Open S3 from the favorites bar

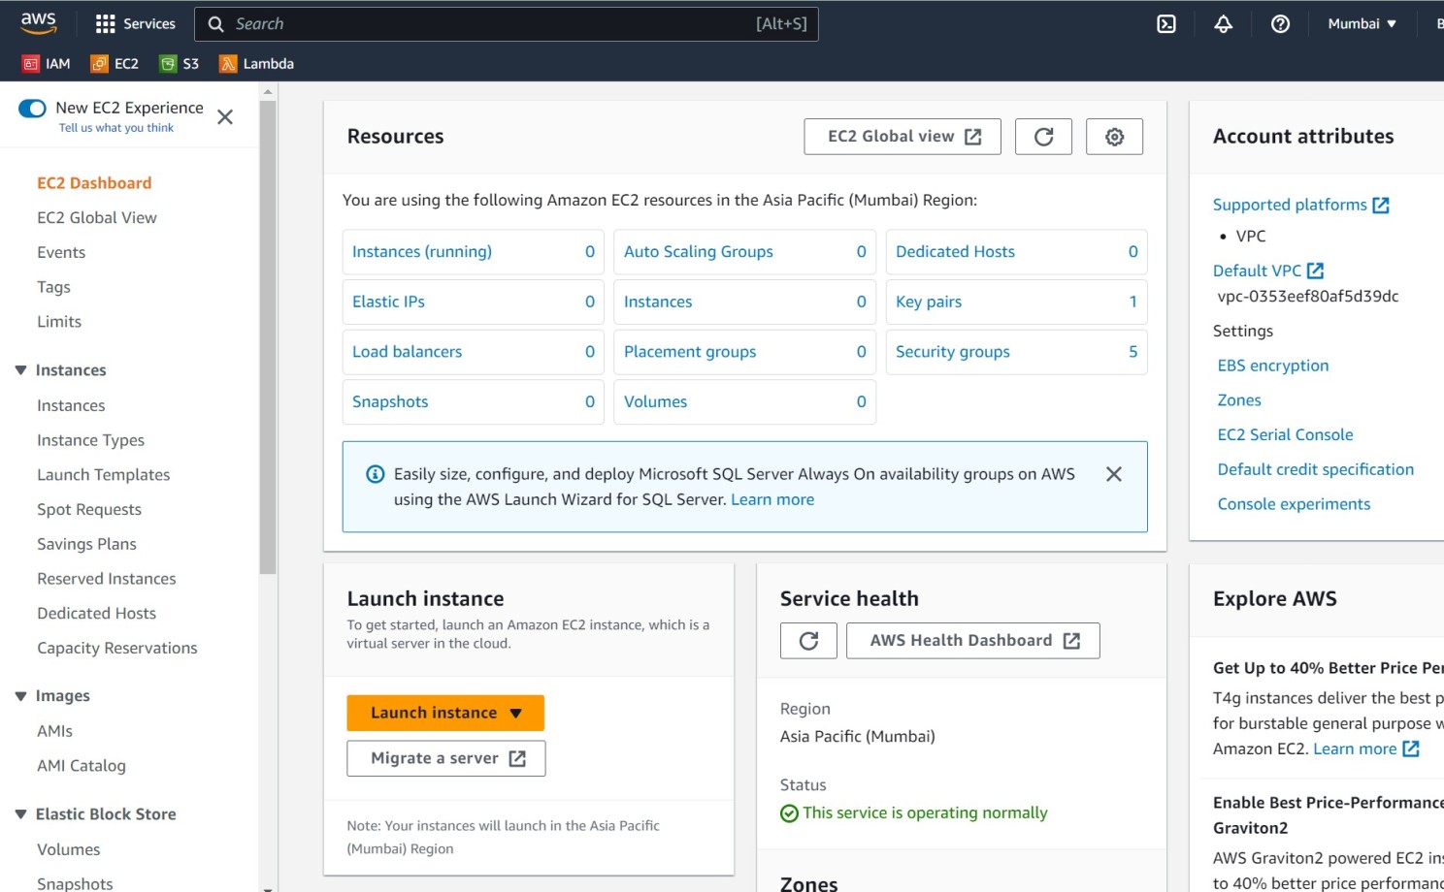(x=180, y=63)
